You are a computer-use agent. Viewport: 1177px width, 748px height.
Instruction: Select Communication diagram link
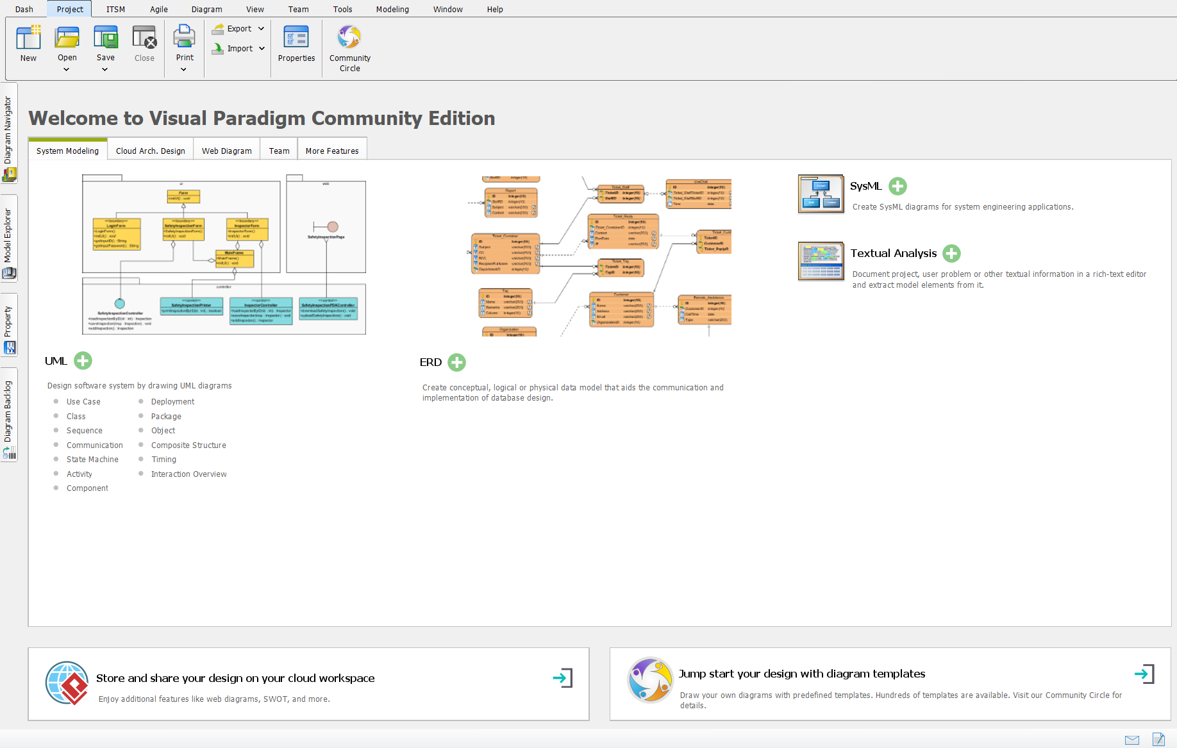pyautogui.click(x=95, y=445)
